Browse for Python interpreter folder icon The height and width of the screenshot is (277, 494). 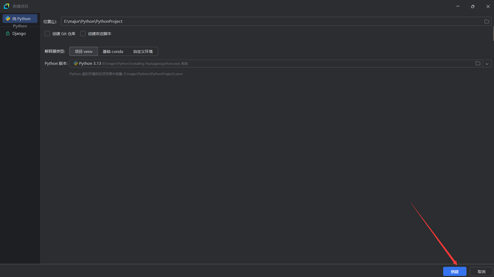(478, 64)
